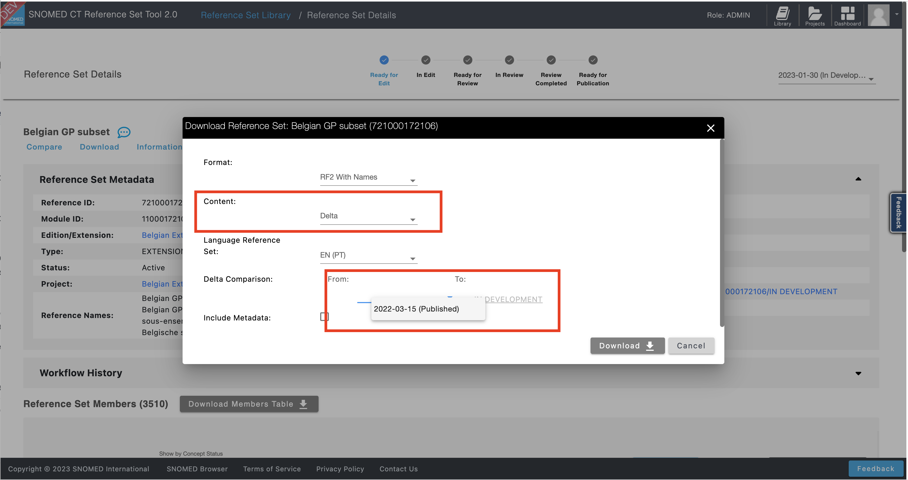Cancel the download dialog
This screenshot has width=908, height=480.
(x=691, y=346)
